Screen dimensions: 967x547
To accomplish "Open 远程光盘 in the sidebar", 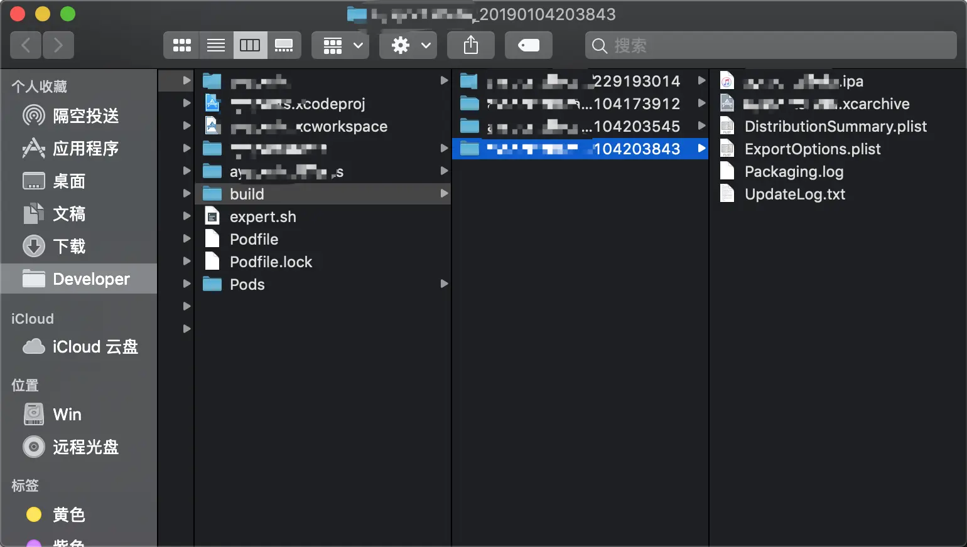I will pyautogui.click(x=79, y=447).
